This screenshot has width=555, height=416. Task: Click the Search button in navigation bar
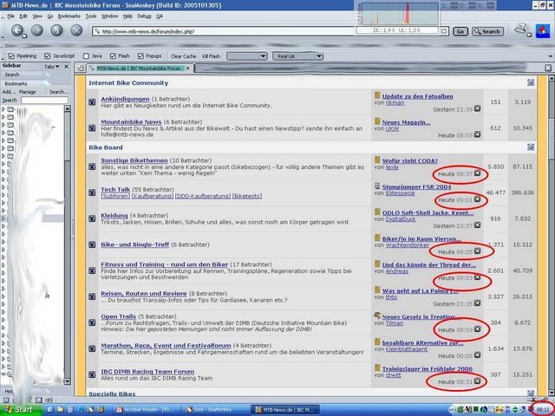487,31
